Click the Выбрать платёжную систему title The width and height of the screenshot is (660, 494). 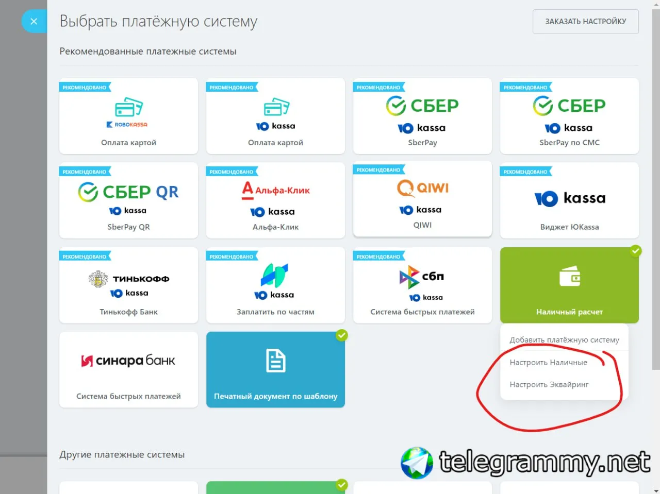coord(158,22)
